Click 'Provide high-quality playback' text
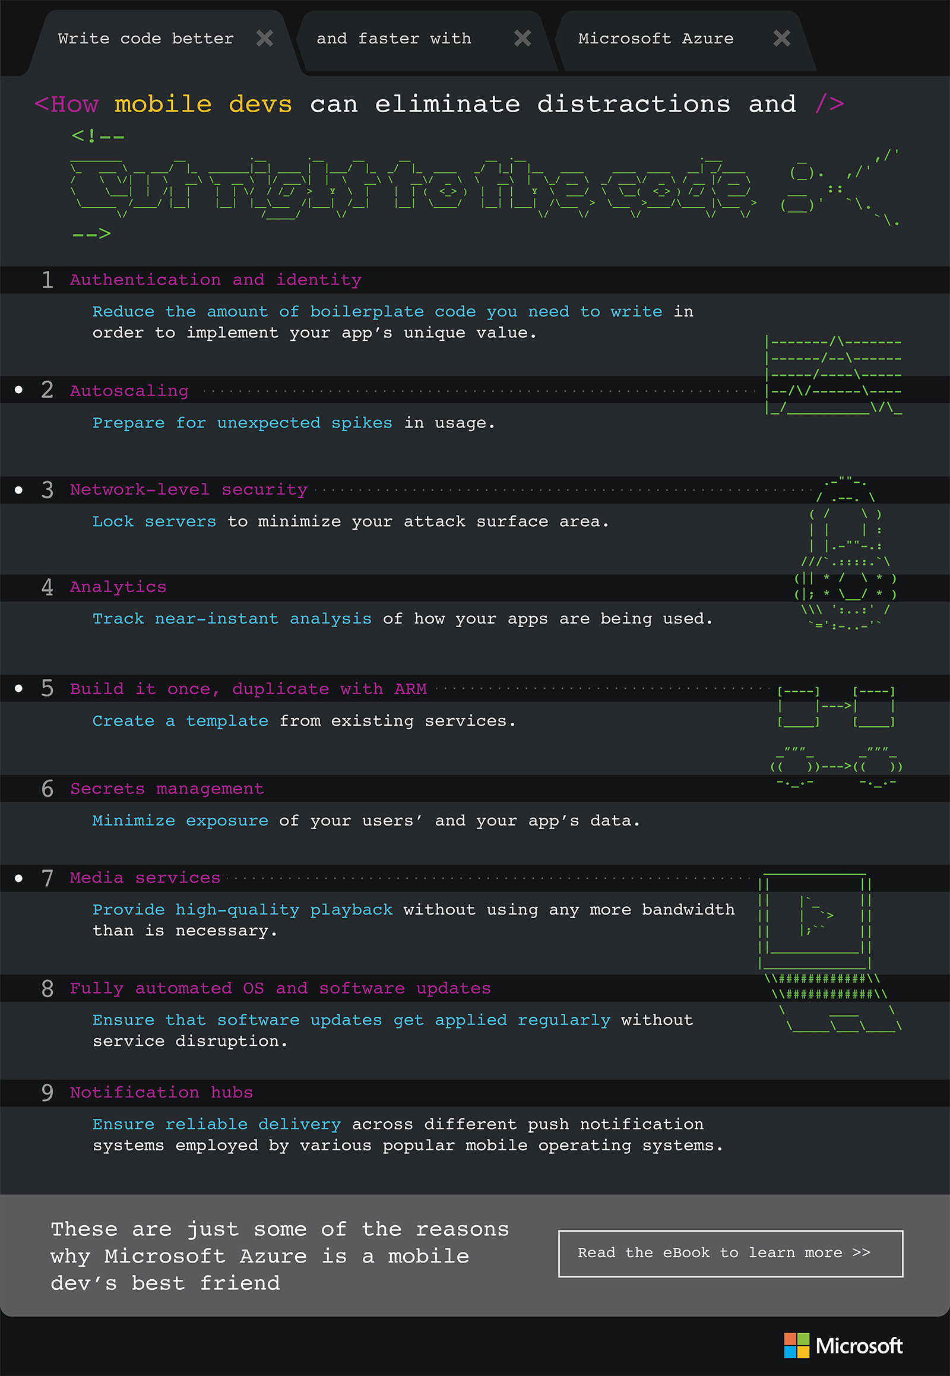Screen dimensions: 950x1376 click(x=242, y=910)
